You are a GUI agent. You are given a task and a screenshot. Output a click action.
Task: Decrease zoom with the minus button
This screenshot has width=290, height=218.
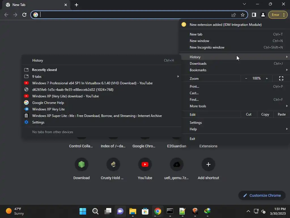coord(246,78)
